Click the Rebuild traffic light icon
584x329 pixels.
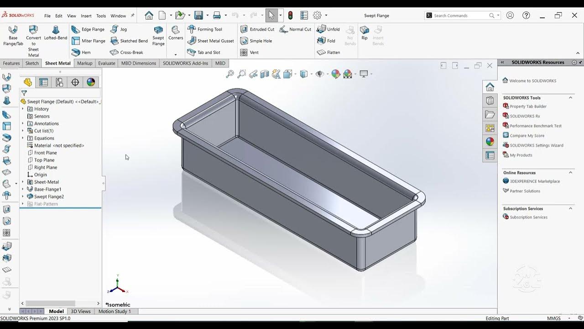click(x=290, y=16)
